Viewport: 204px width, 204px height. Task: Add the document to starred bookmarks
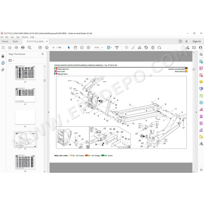(x=10, y=48)
